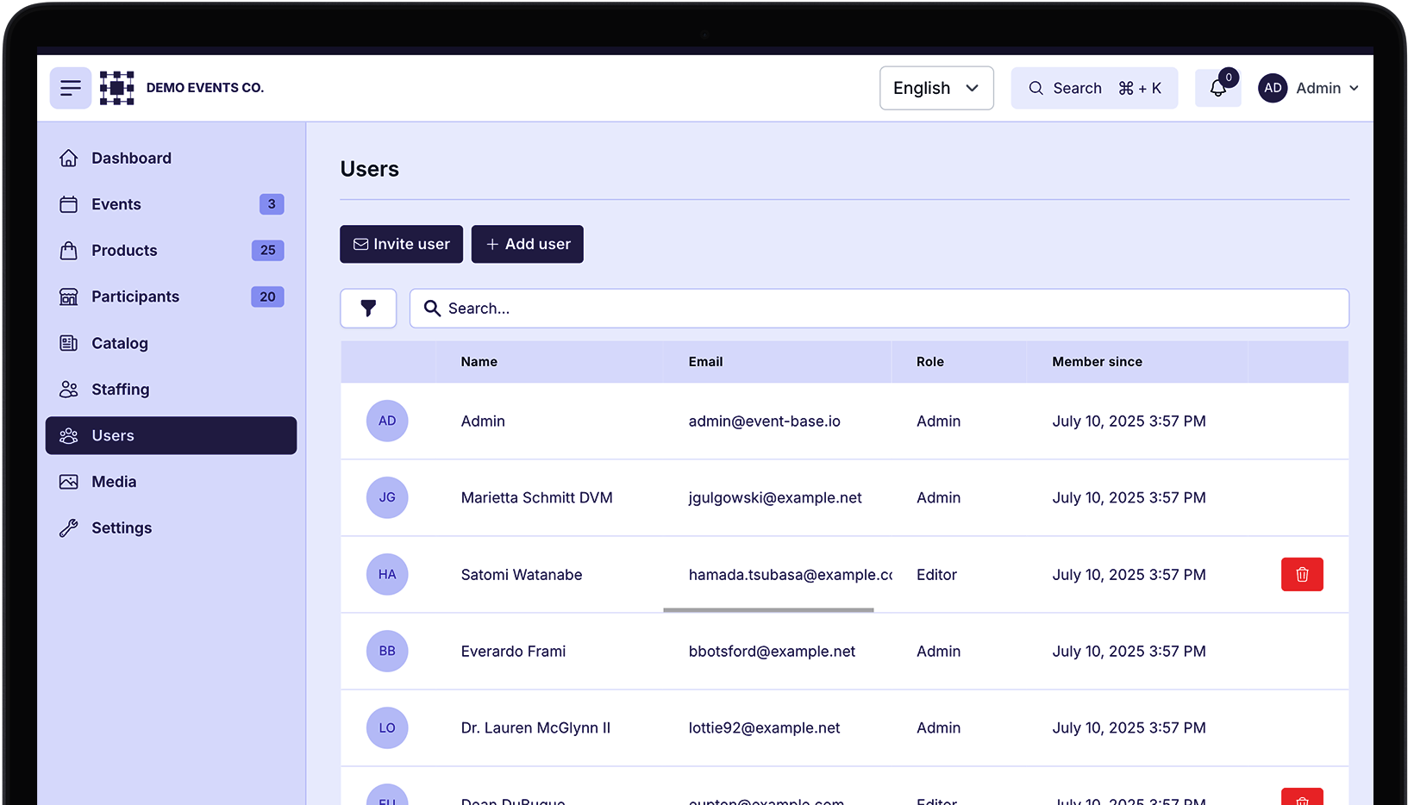Open Settings from sidebar
Viewport: 1414px width, 805px height.
point(171,528)
